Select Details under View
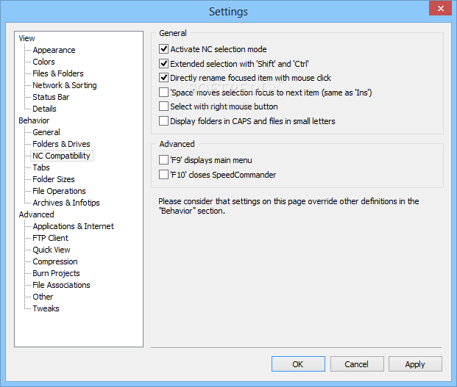This screenshot has height=387, width=457. pyautogui.click(x=44, y=109)
